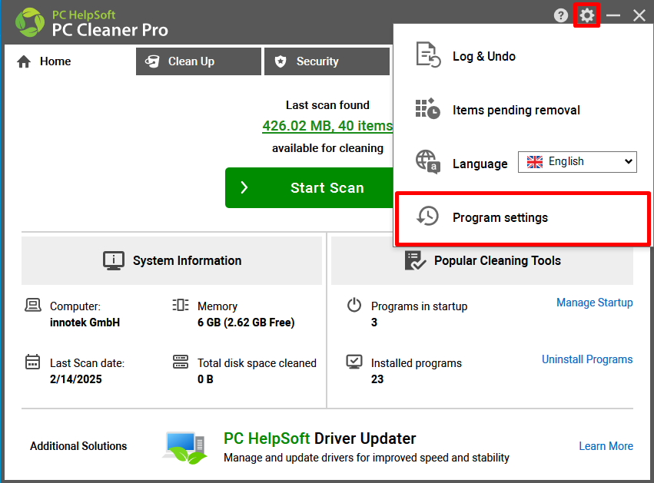Image resolution: width=654 pixels, height=483 pixels.
Task: Click the Last Scan date calendar icon
Action: tap(32, 362)
